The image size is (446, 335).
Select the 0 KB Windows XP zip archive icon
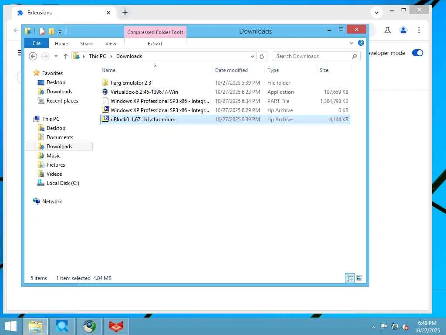[105, 110]
